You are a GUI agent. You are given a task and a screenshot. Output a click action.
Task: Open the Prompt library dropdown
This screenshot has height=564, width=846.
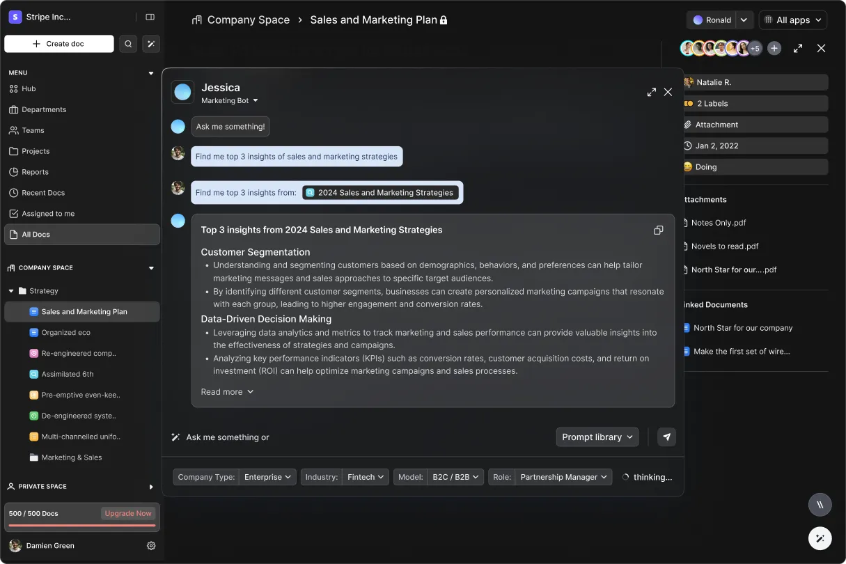click(x=597, y=437)
